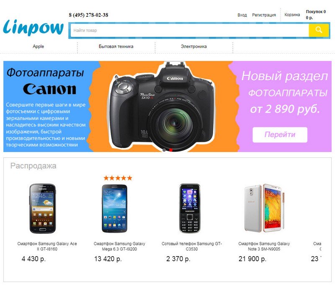Open the Корзина cart link
The height and width of the screenshot is (288, 335).
292,15
